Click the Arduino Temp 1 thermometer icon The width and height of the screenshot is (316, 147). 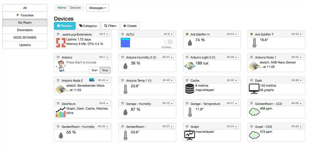tap(125, 89)
